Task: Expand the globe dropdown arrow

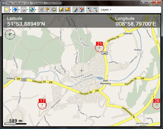Action: [x=36, y=10]
